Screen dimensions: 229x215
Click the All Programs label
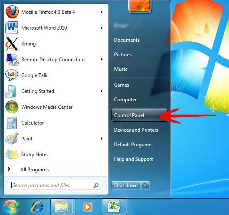[35, 170]
